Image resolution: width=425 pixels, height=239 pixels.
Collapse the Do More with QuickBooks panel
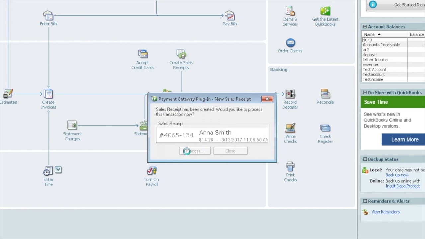click(365, 93)
